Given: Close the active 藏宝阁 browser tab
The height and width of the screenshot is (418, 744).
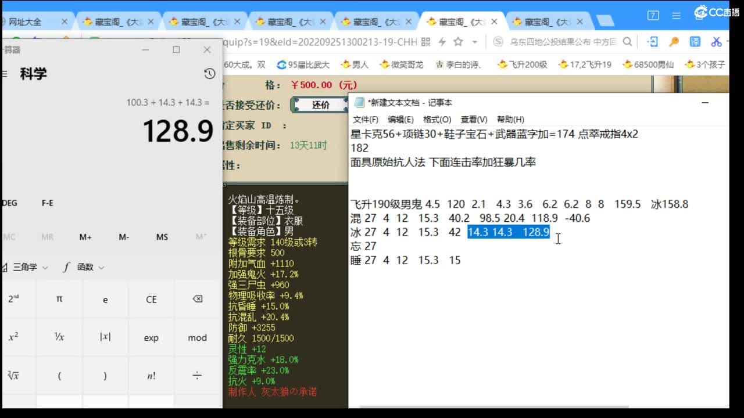Looking at the screenshot, I should click(494, 22).
